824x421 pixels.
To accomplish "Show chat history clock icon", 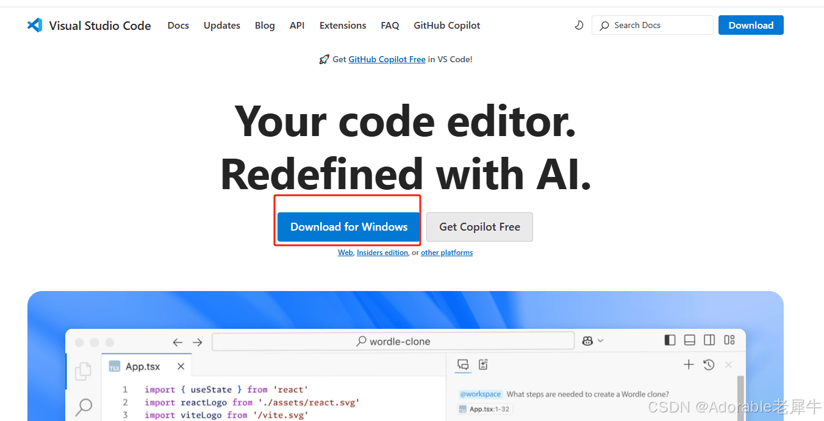I will coord(709,365).
